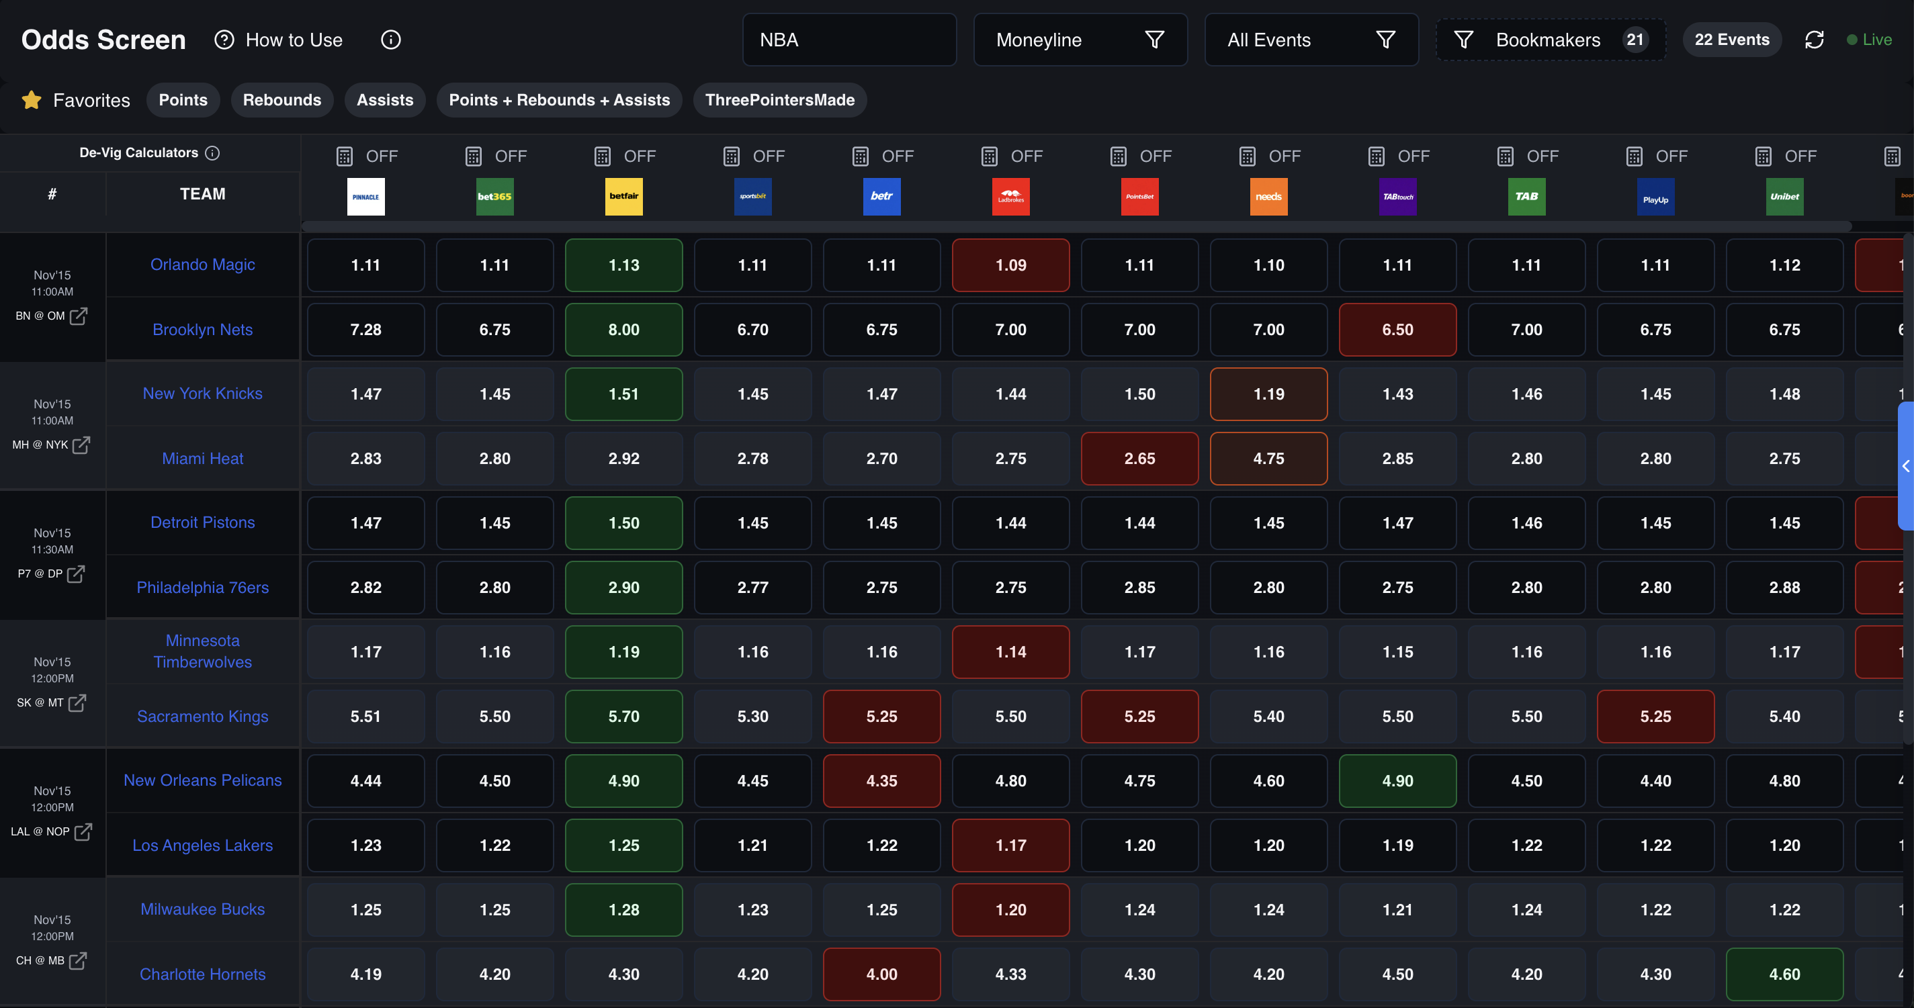Viewport: 1914px width, 1008px height.
Task: Click the Ladbrokes bookmaker logo
Action: pyautogui.click(x=1010, y=196)
